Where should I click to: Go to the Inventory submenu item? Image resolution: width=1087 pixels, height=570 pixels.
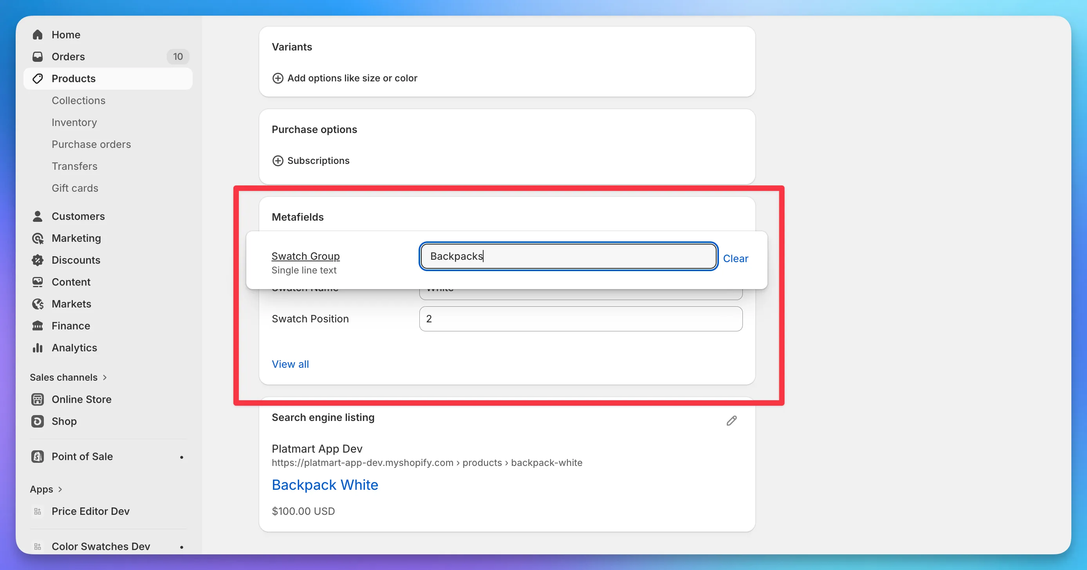tap(74, 122)
